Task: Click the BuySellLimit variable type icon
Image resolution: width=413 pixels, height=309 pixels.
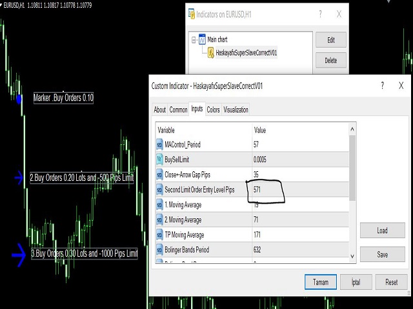Action: [x=159, y=160]
